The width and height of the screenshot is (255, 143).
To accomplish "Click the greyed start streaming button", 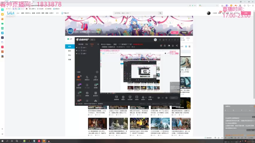I will pyautogui.click(x=173, y=98).
